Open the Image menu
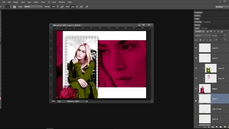 16,2
